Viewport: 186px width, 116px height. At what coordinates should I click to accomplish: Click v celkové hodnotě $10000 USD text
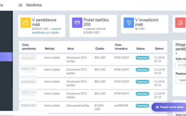tap(94, 31)
